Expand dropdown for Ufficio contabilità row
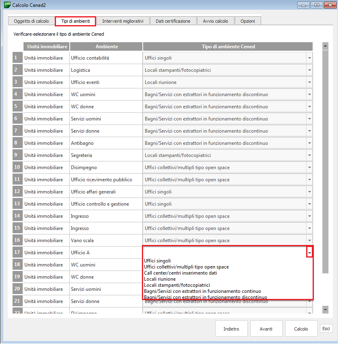This screenshot has width=339, height=348. (309, 58)
